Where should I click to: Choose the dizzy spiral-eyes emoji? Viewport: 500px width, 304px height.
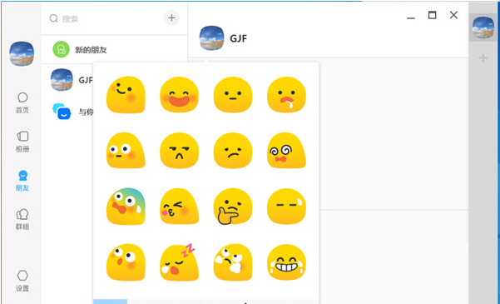click(x=286, y=151)
